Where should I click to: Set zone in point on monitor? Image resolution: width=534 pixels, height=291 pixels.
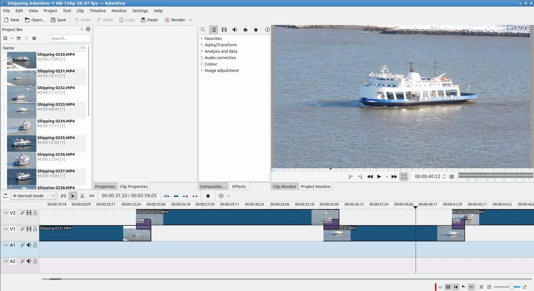(350, 177)
